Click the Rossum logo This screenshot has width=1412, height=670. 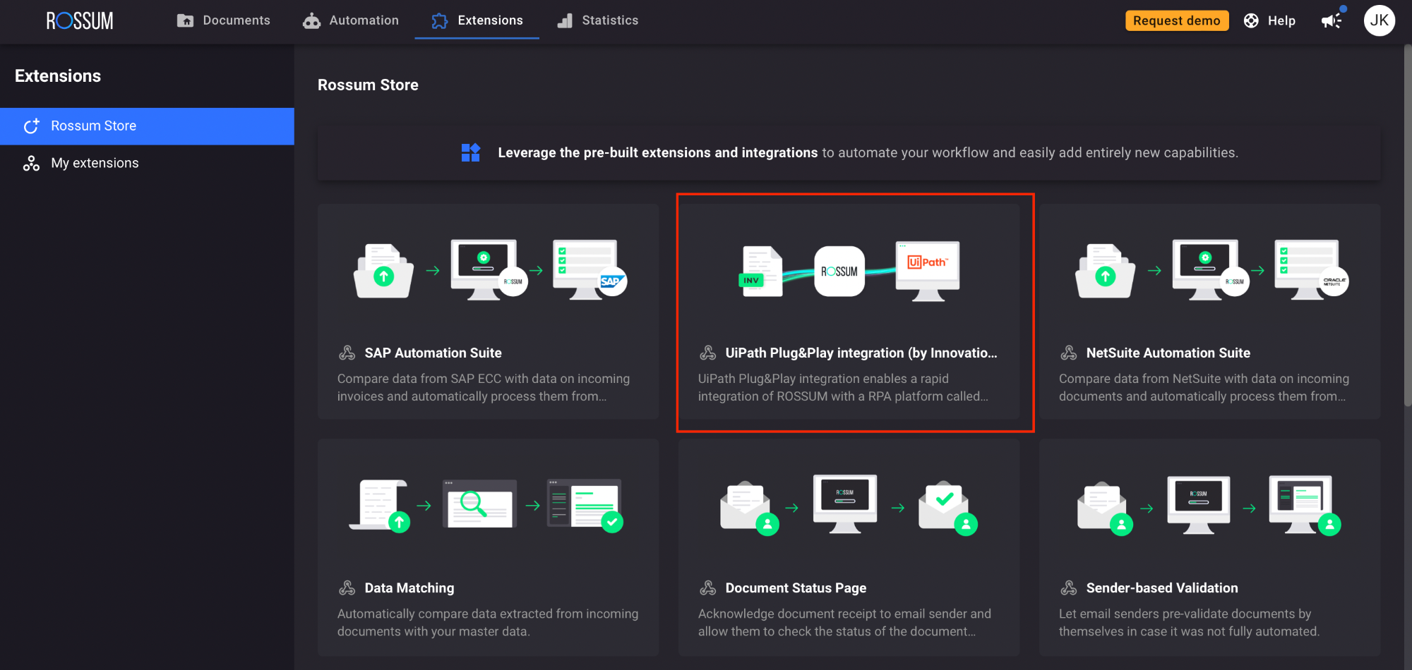pyautogui.click(x=80, y=20)
